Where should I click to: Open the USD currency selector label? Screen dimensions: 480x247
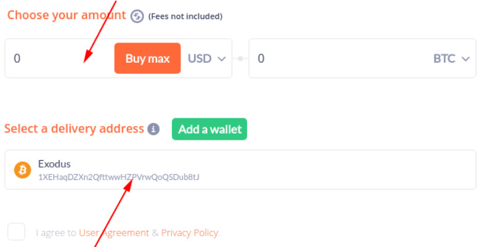click(200, 59)
